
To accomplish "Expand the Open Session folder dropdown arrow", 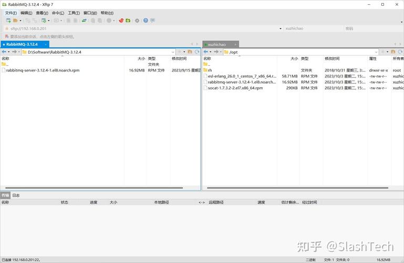I will click(20, 21).
